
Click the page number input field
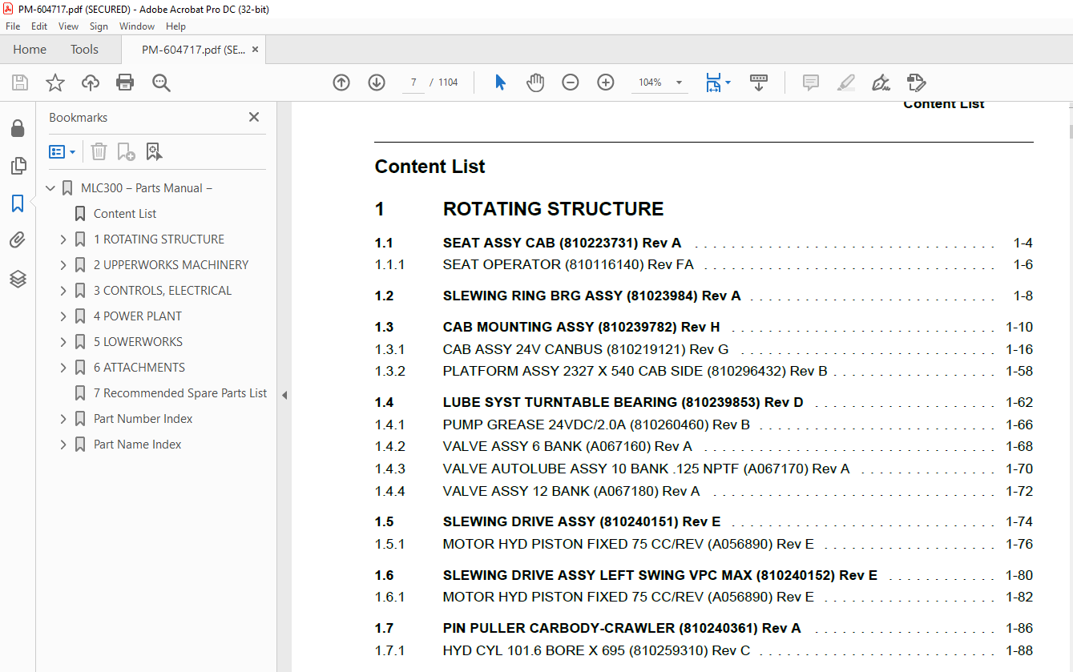(413, 82)
